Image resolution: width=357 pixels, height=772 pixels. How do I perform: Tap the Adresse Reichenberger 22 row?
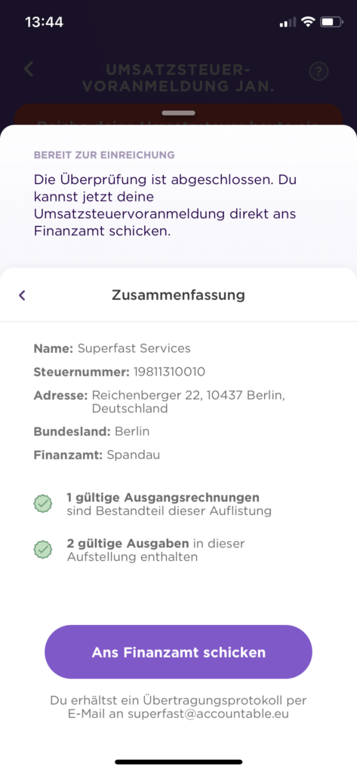[160, 402]
